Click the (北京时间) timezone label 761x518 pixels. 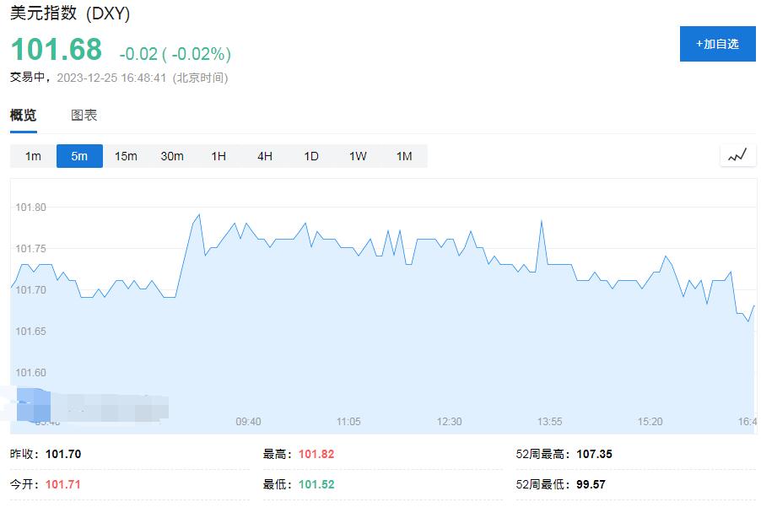pos(201,78)
